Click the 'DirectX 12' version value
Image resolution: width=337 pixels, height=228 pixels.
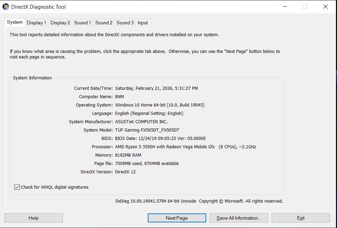125,172
